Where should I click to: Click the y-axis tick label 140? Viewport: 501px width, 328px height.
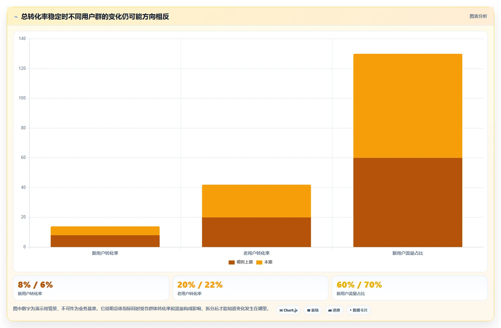(x=22, y=39)
